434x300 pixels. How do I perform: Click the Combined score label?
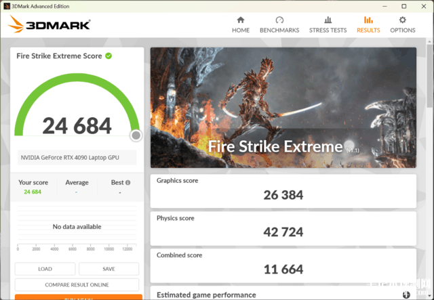[x=179, y=255]
